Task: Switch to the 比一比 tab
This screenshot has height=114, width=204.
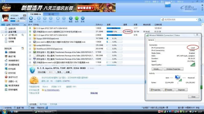Action: pyautogui.click(x=51, y=14)
